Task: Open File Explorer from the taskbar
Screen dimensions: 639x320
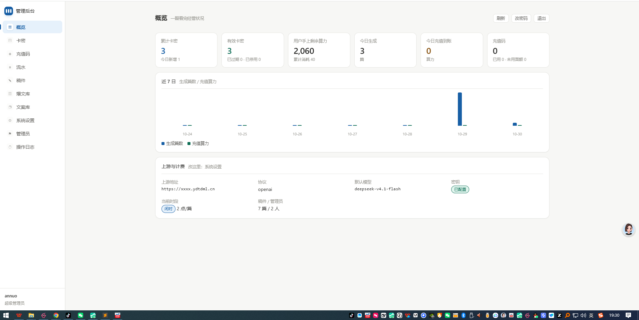Action: point(31,315)
